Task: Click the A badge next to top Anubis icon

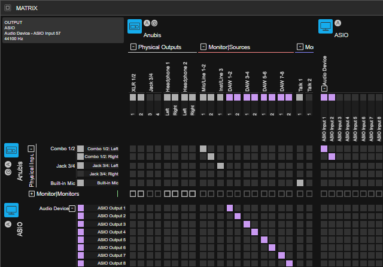Action: tap(147, 23)
